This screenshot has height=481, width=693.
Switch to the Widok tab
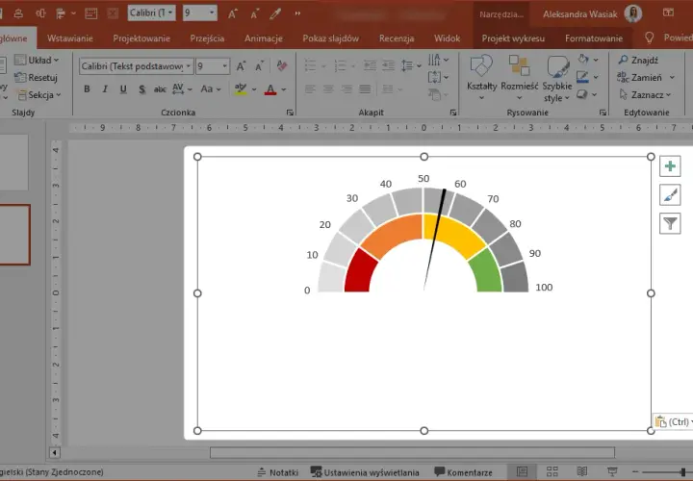coord(447,38)
